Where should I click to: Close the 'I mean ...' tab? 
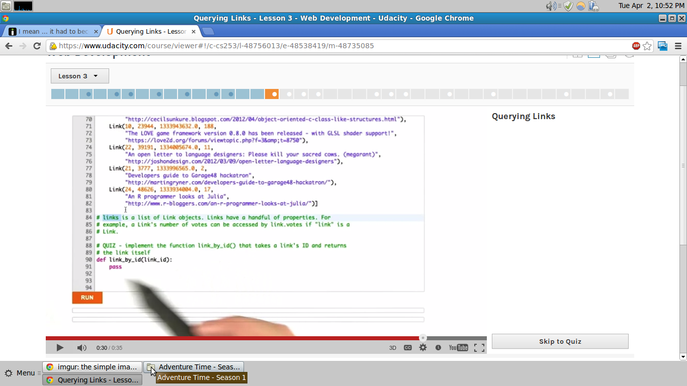click(96, 31)
